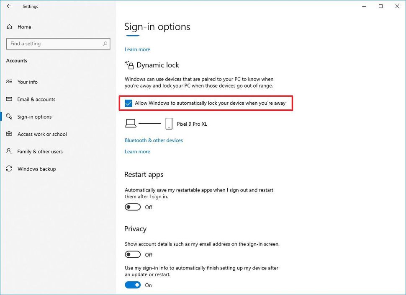Screen dimensions: 406x295
Task: Go to Email & accounts page
Action: (x=36, y=99)
